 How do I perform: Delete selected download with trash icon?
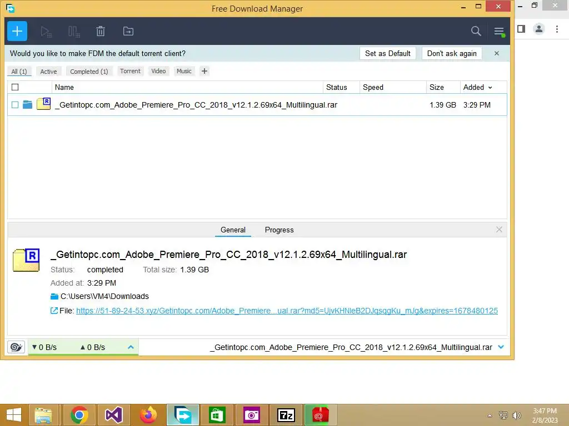tap(101, 31)
